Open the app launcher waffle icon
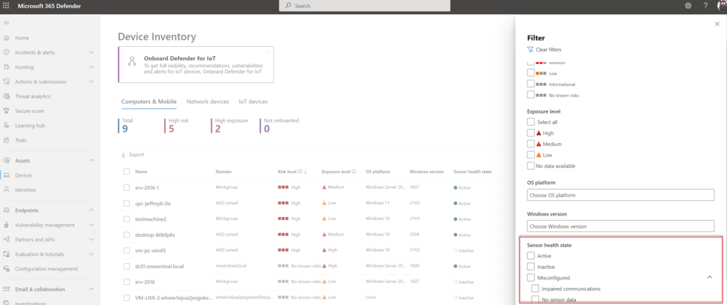Viewport: 727px width, 305px height. click(x=6, y=6)
